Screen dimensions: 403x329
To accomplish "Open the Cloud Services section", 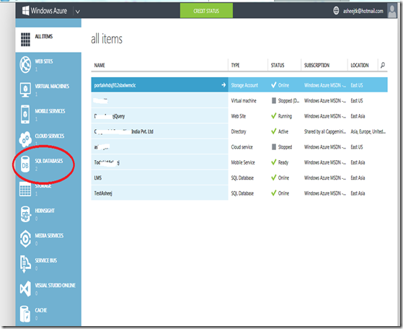I will (x=50, y=136).
